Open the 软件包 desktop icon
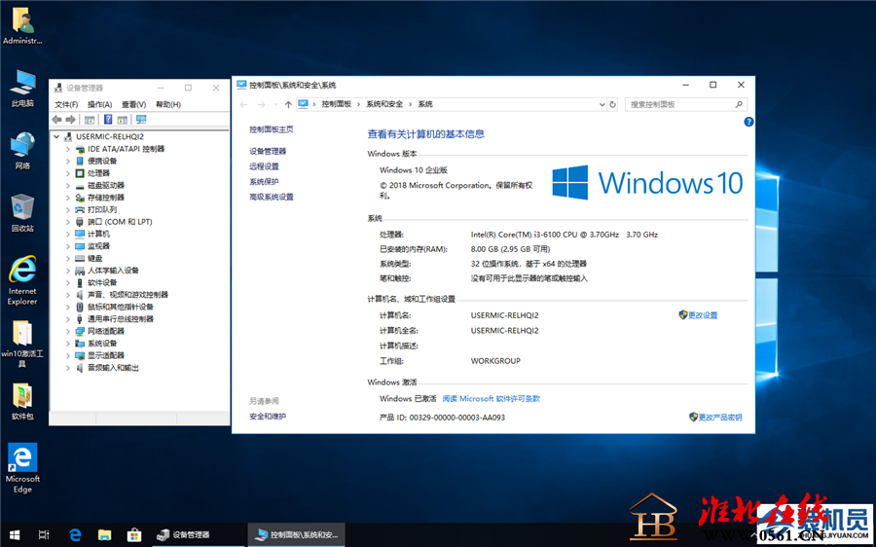This screenshot has width=876, height=547. pos(22,402)
